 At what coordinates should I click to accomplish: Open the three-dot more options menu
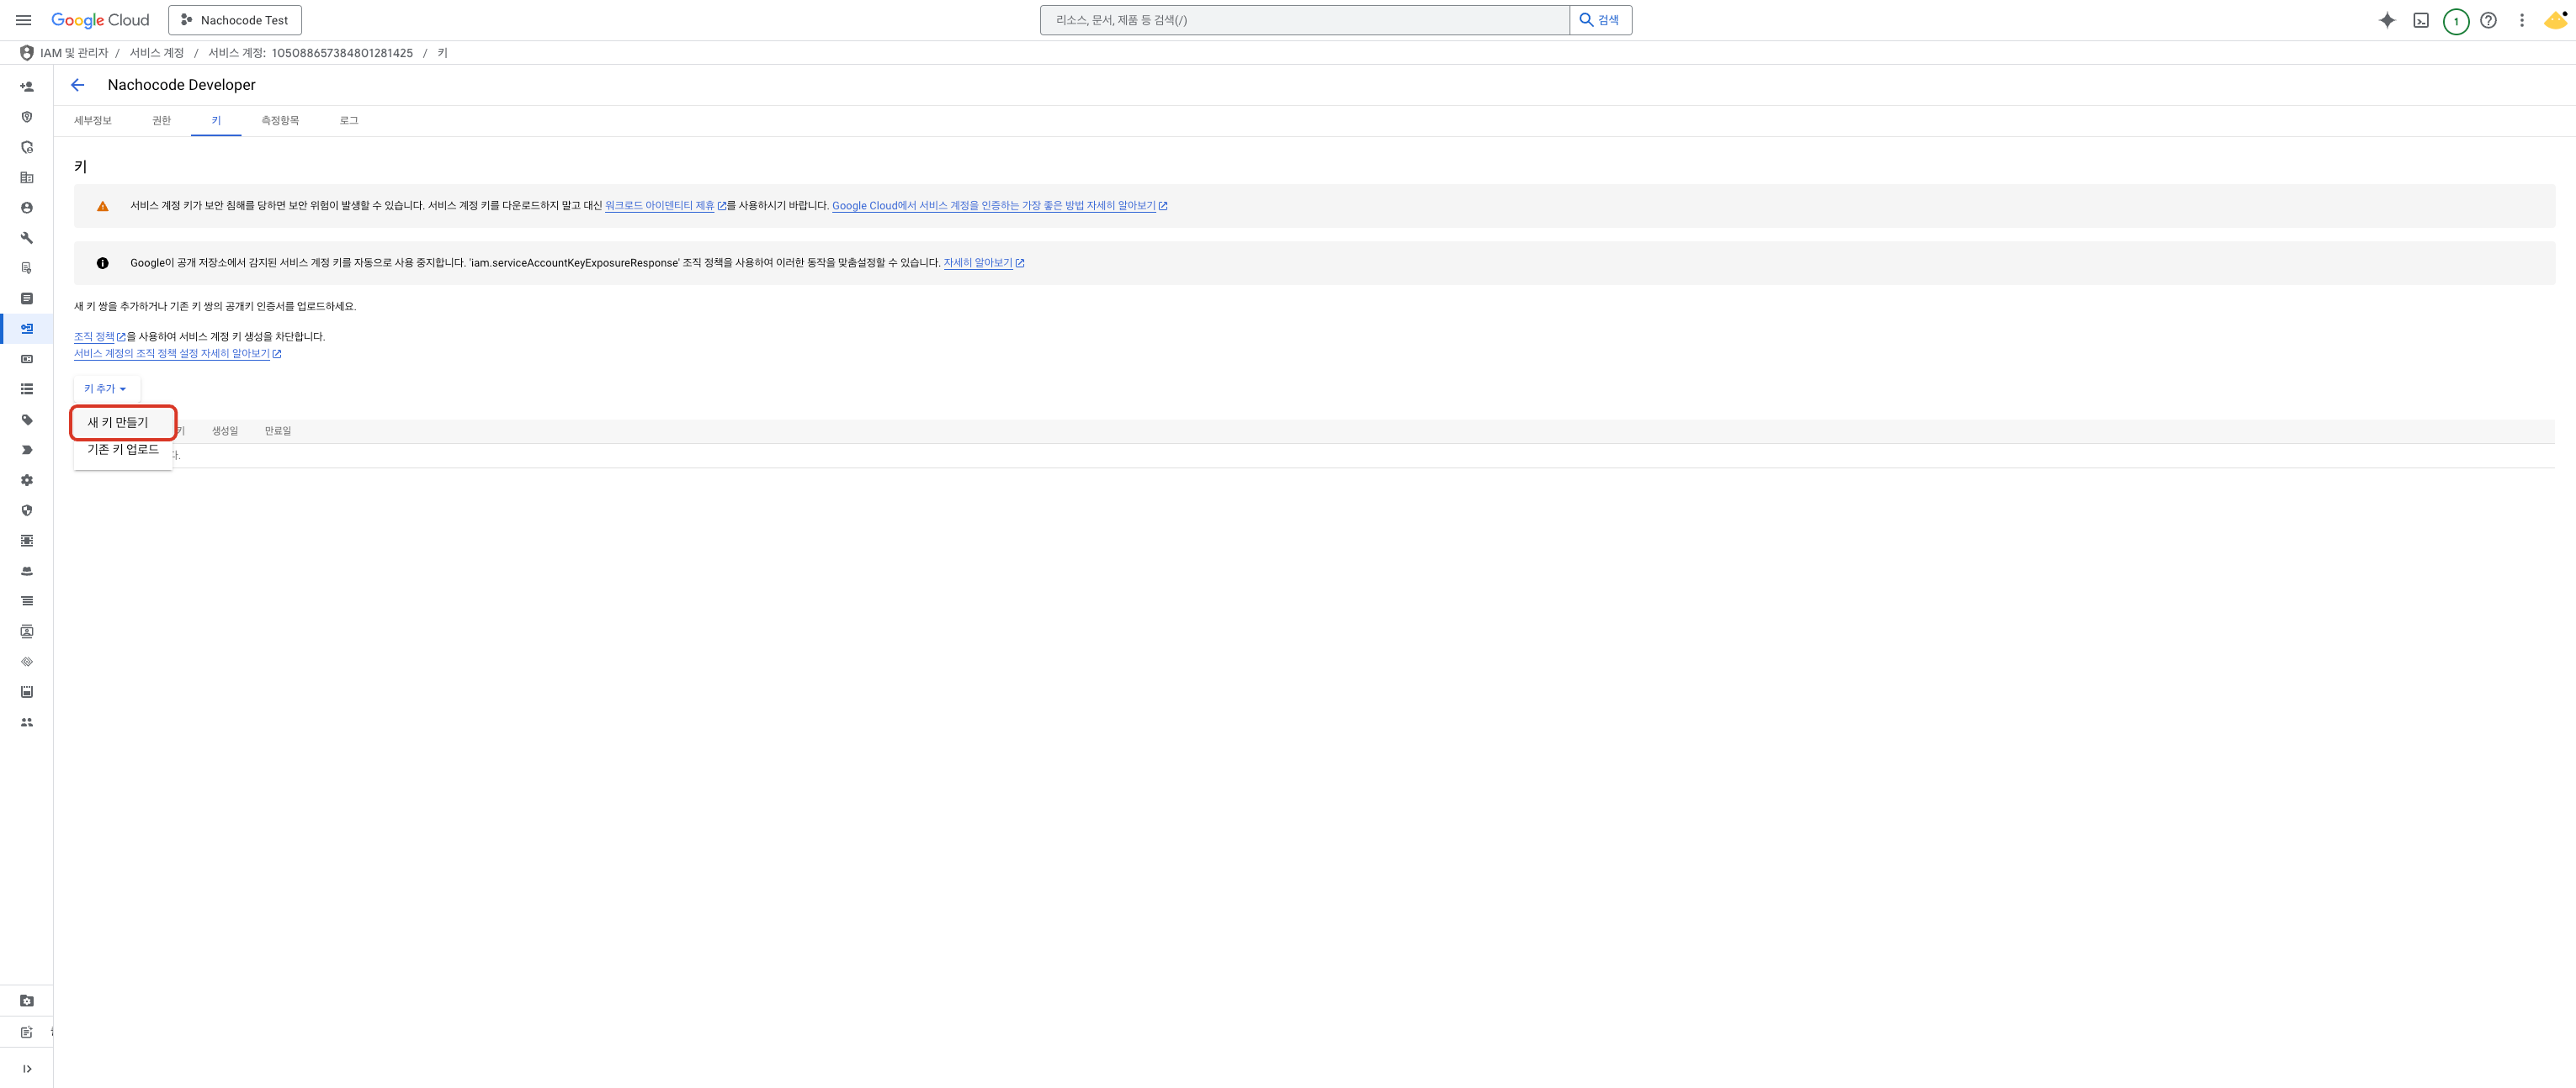pyautogui.click(x=2521, y=20)
